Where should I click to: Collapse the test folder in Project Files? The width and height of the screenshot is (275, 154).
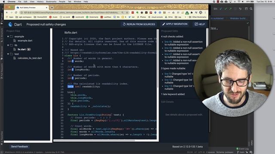8,54
